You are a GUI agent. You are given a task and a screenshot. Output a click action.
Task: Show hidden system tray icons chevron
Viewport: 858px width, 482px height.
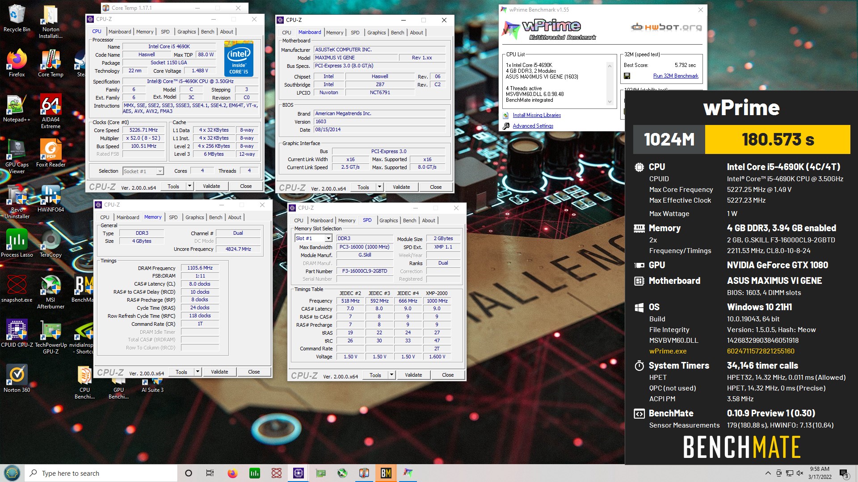click(768, 473)
